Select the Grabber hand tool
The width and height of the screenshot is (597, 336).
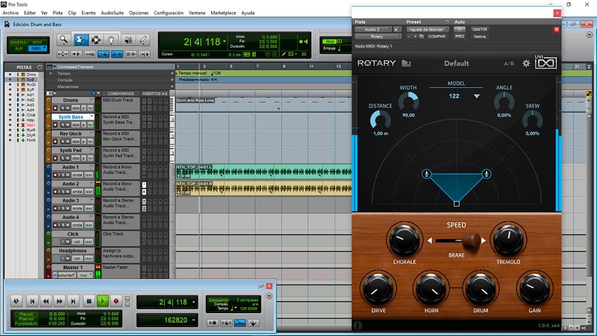pos(111,40)
